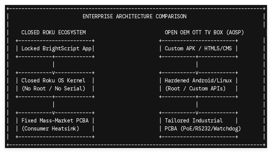This screenshot has width=272, height=153.
Task: Click the (Root / Custom APIs) line
Action: click(195, 89)
